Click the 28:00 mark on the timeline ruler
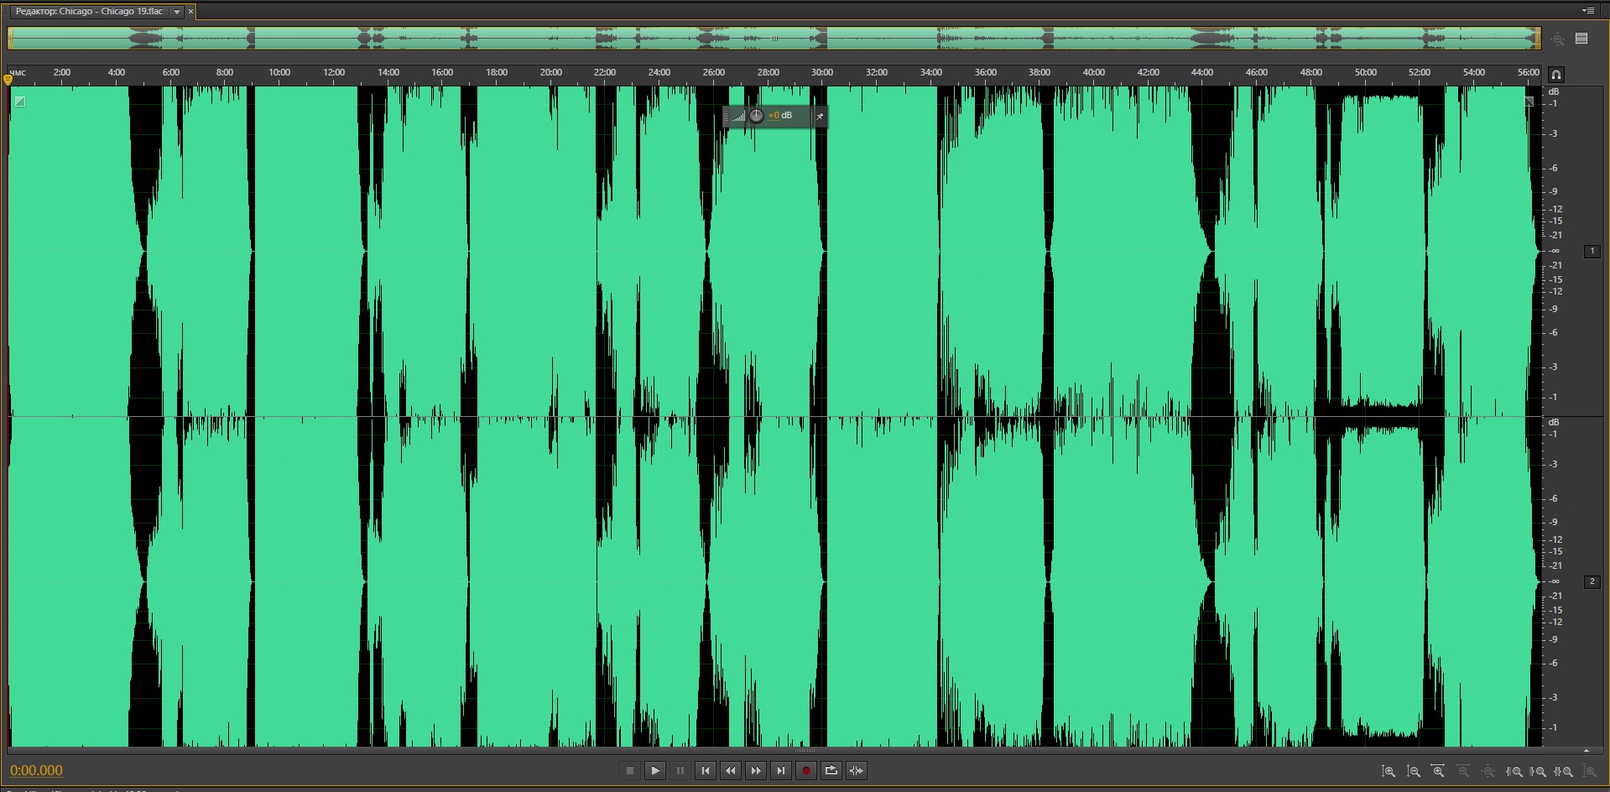 coord(768,73)
